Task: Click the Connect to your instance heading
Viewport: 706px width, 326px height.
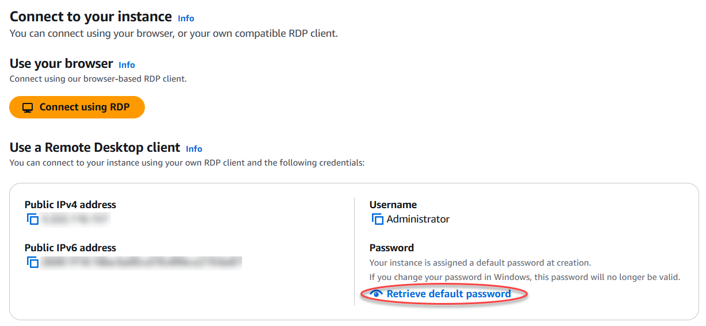Action: pos(91,17)
